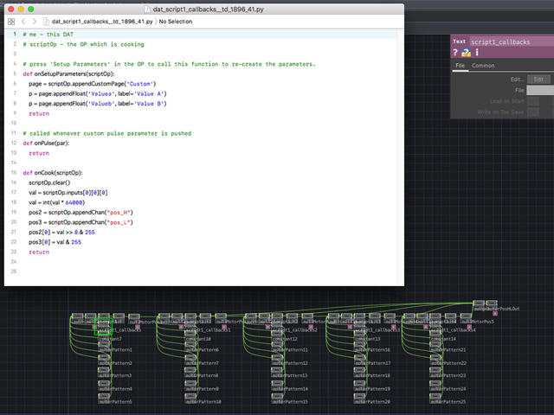Click code line 12 def onPulse

46,143
